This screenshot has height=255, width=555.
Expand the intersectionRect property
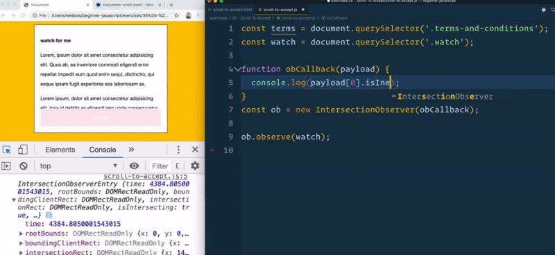[x=22, y=252]
